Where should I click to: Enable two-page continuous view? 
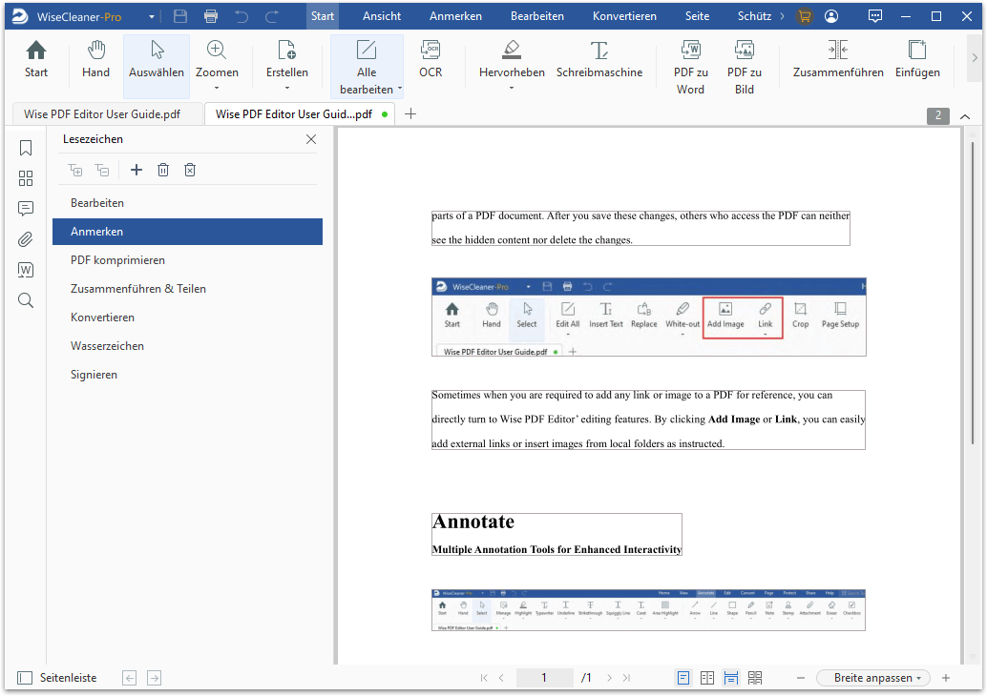click(x=755, y=678)
